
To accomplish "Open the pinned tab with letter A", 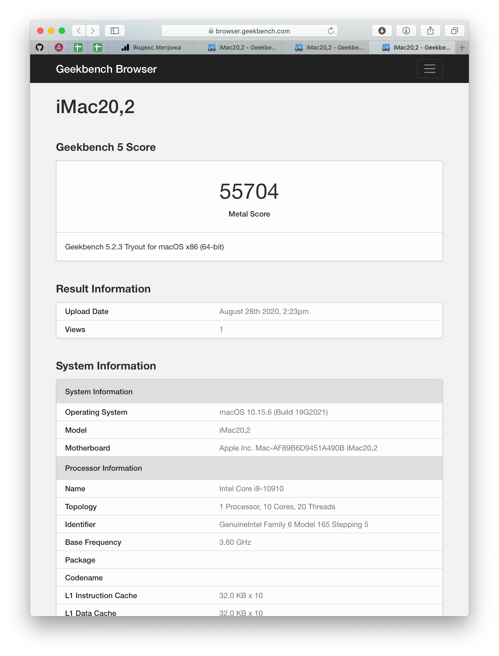I will (x=59, y=47).
